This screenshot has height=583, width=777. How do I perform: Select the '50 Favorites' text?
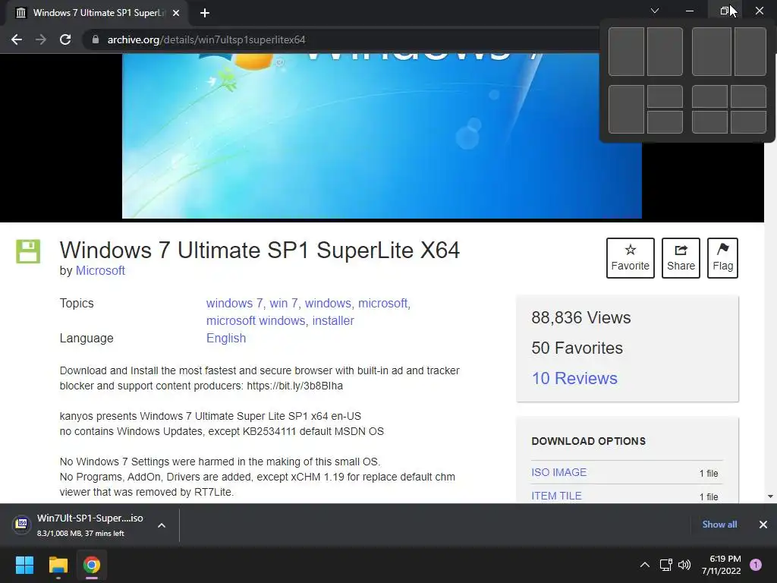pyautogui.click(x=577, y=348)
